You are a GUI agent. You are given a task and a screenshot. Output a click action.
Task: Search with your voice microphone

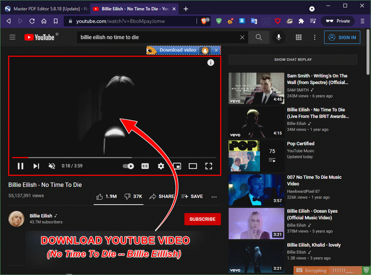point(279,37)
